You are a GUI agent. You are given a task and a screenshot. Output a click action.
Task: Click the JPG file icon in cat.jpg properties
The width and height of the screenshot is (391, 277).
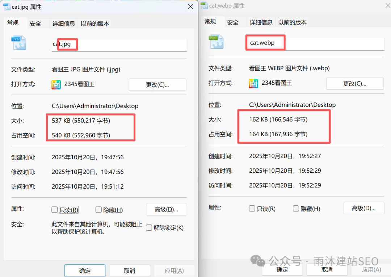[18, 43]
